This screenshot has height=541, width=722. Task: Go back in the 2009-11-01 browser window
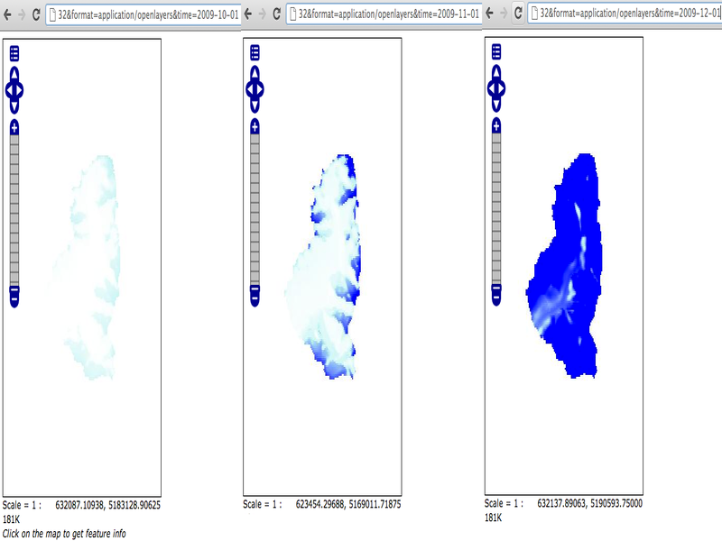(x=248, y=14)
